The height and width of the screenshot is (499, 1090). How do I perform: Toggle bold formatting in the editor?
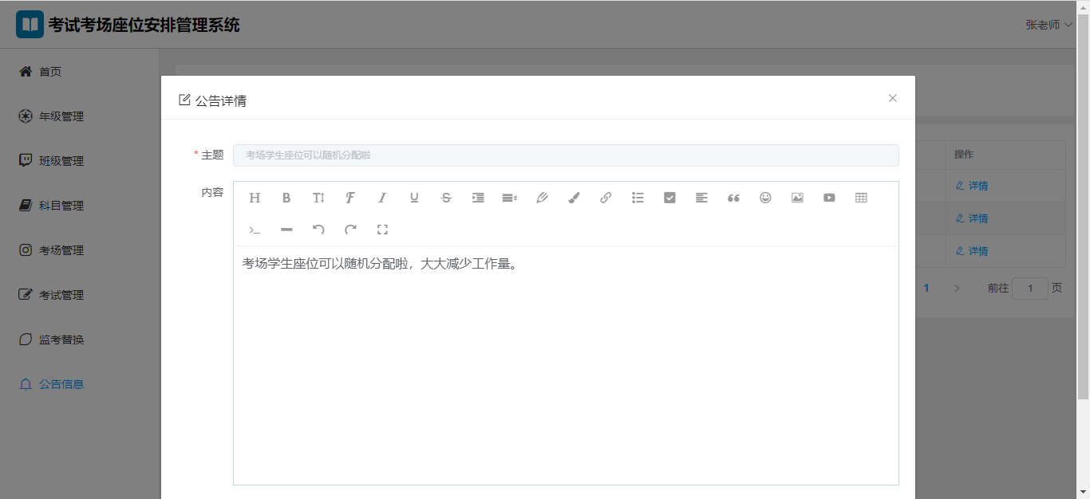(286, 198)
